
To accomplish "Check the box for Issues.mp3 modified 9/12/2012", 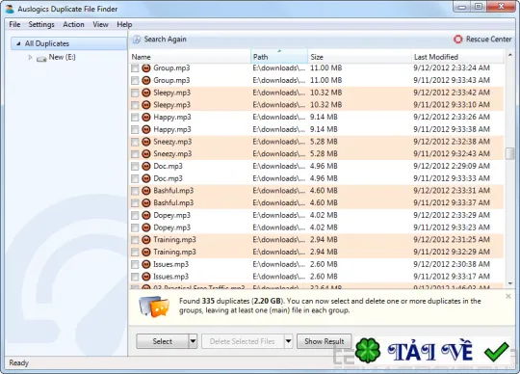I will point(135,264).
